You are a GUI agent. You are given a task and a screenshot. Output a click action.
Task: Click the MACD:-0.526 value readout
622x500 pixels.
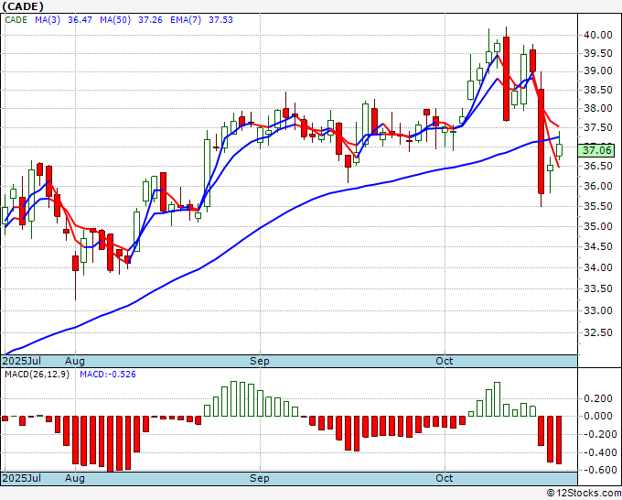tap(108, 375)
